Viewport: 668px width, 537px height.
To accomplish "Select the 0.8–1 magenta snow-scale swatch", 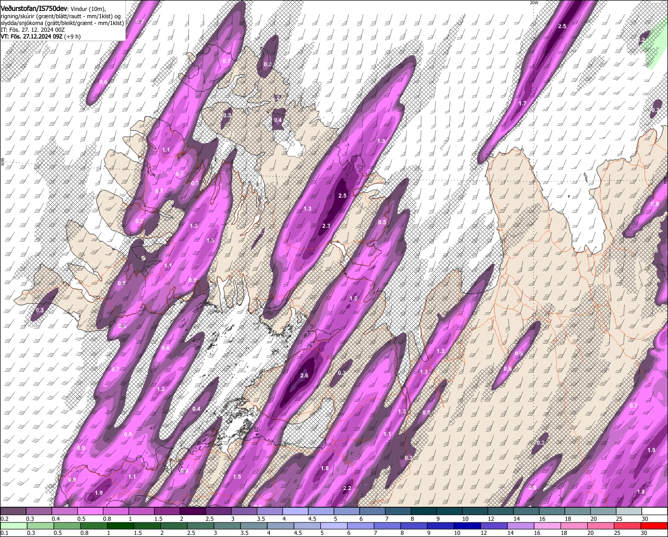I will pos(115,511).
